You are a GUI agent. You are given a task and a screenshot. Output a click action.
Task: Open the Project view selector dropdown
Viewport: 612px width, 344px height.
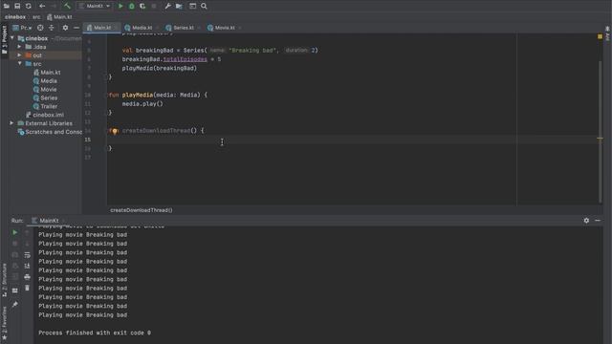[22, 28]
